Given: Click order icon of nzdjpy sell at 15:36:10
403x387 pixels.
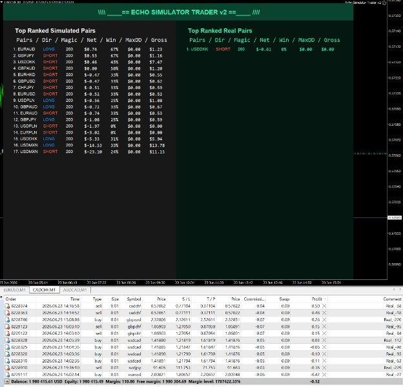Looking at the screenshot, I should pos(7,368).
